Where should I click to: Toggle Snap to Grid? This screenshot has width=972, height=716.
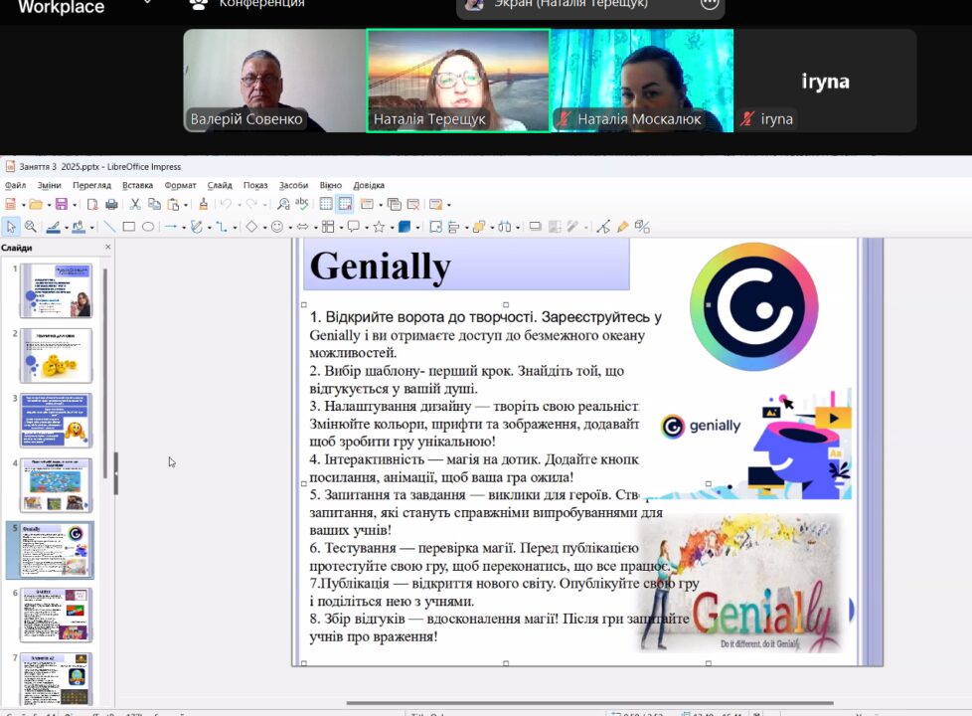(345, 204)
